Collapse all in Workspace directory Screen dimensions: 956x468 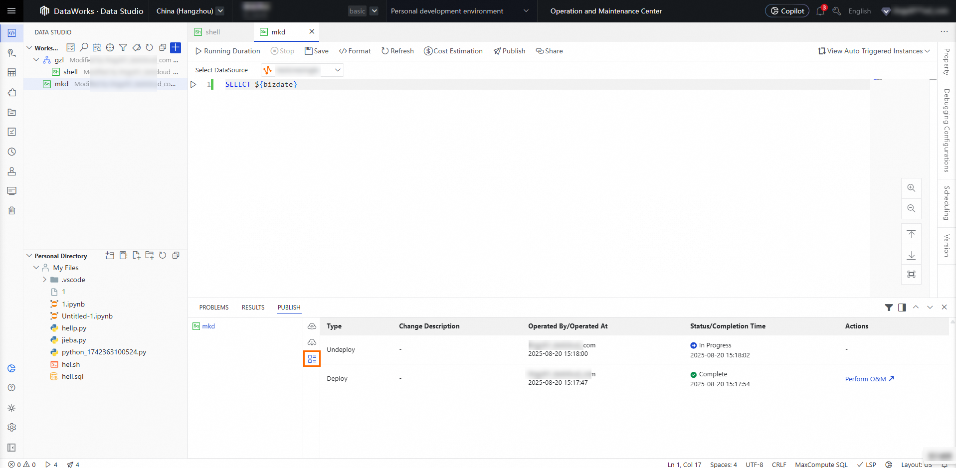[x=162, y=48]
